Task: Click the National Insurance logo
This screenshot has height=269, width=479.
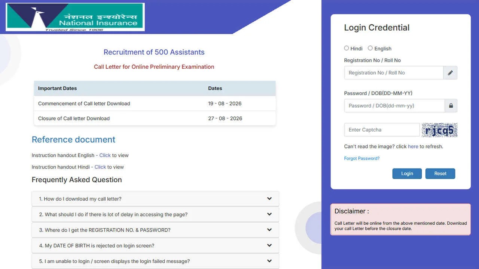Action: point(75,17)
